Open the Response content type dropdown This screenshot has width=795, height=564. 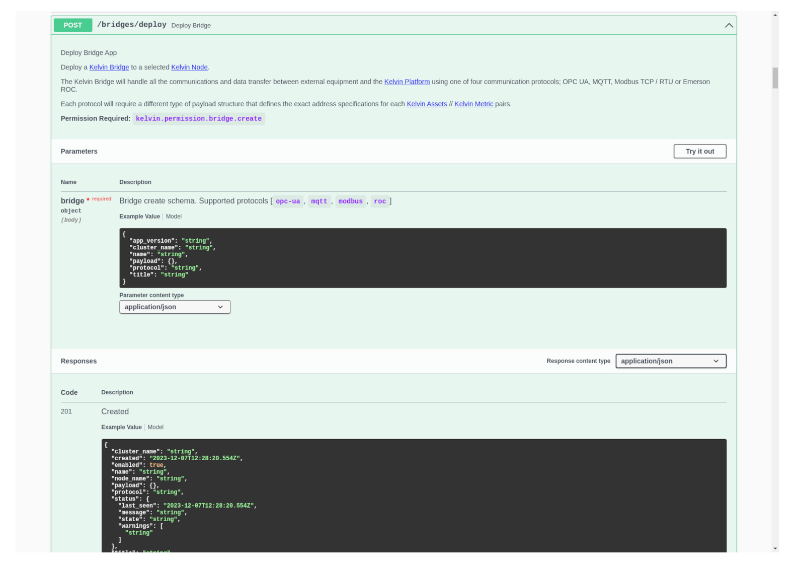pyautogui.click(x=670, y=361)
